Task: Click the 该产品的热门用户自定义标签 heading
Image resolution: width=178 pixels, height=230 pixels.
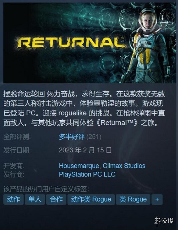Action: click(46, 189)
